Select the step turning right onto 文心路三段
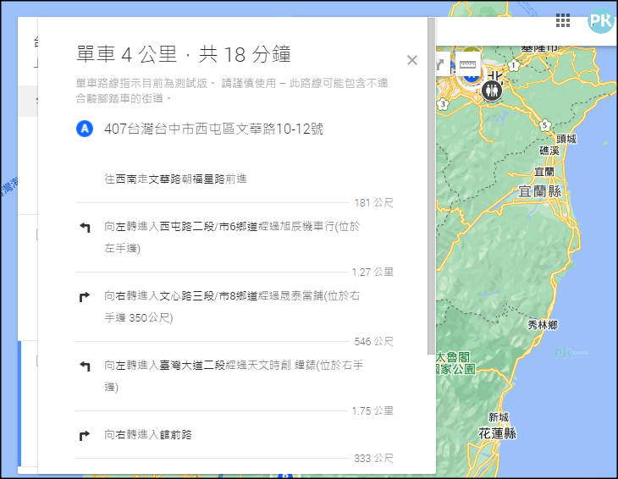 click(x=232, y=306)
